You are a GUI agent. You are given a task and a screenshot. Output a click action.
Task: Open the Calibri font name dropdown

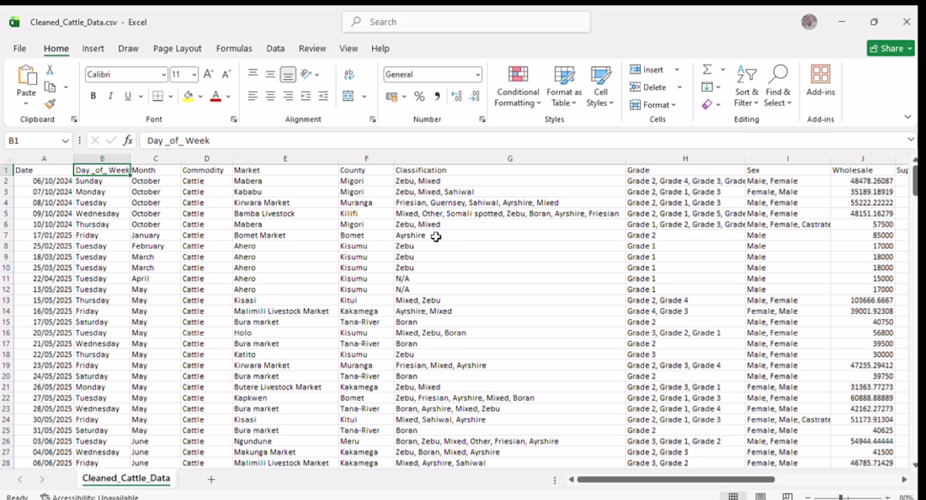[163, 74]
